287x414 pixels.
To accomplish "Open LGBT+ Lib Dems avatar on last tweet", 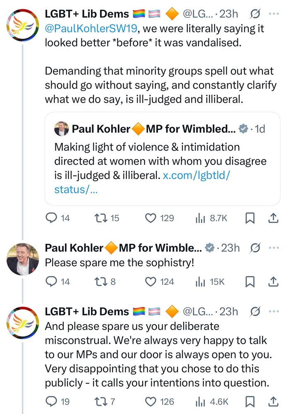I will click(23, 323).
